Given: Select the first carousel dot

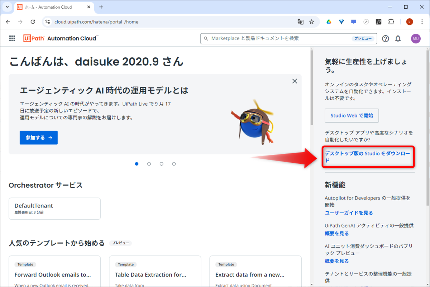Looking at the screenshot, I should tap(137, 164).
